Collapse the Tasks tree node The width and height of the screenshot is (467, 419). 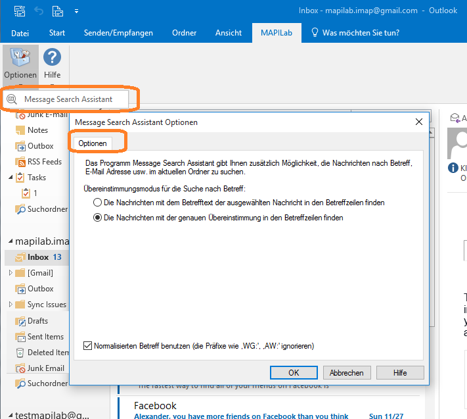point(11,177)
